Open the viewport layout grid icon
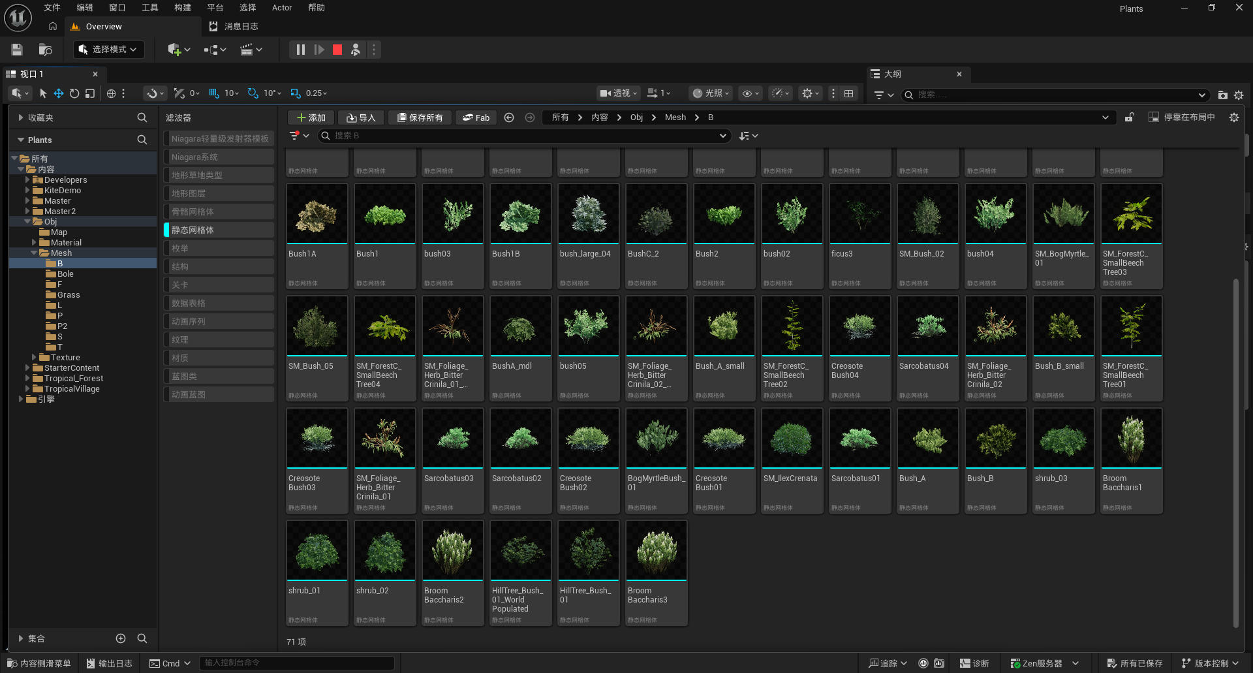Screen dimensions: 1253x673 coord(848,93)
